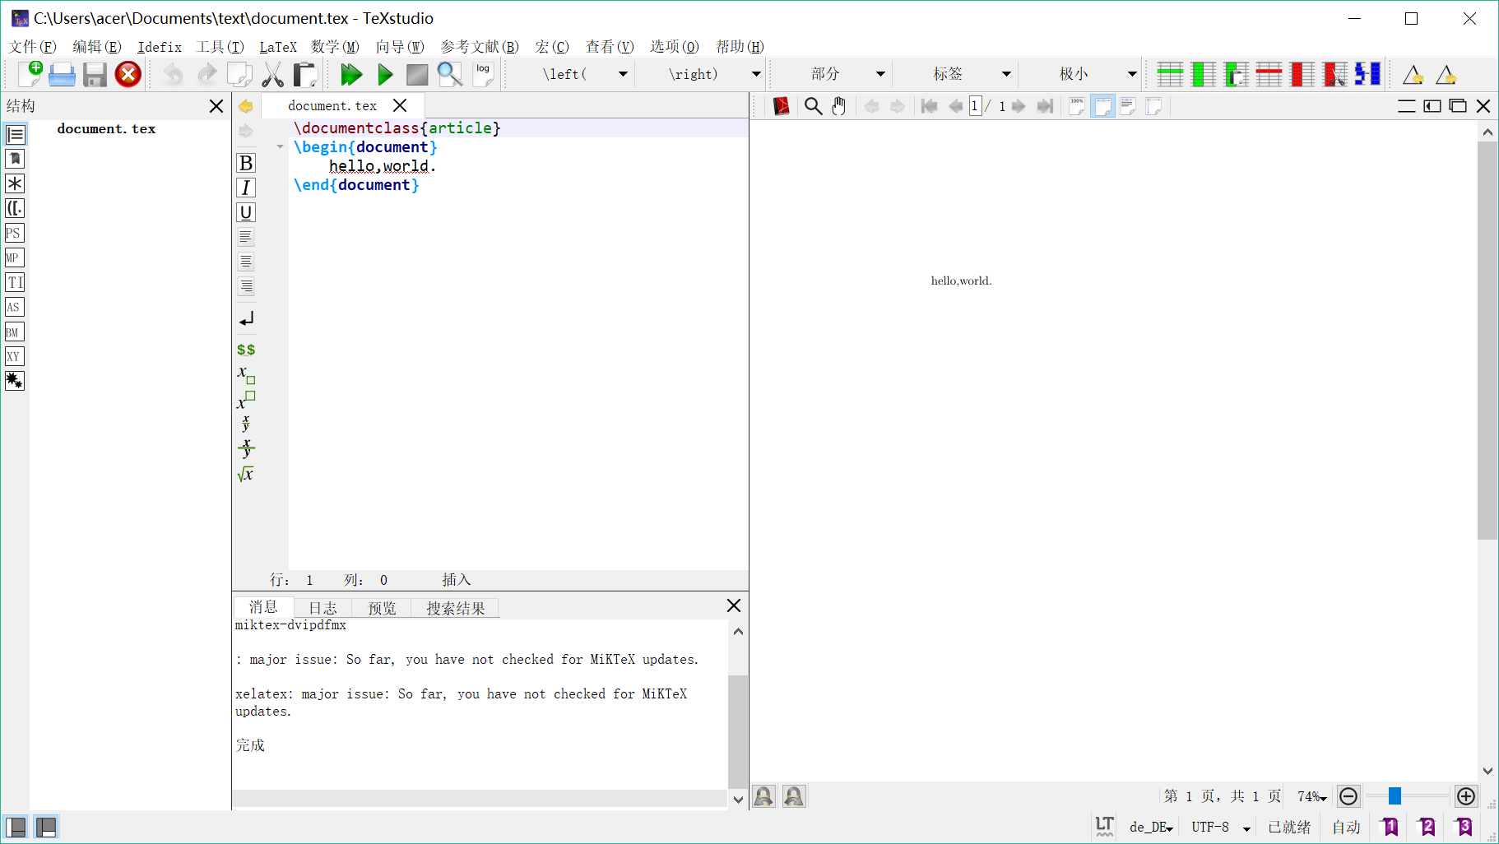Screen dimensions: 1499x844
Task: Toggle the structure view icon in the sidebar
Action: [x=15, y=134]
